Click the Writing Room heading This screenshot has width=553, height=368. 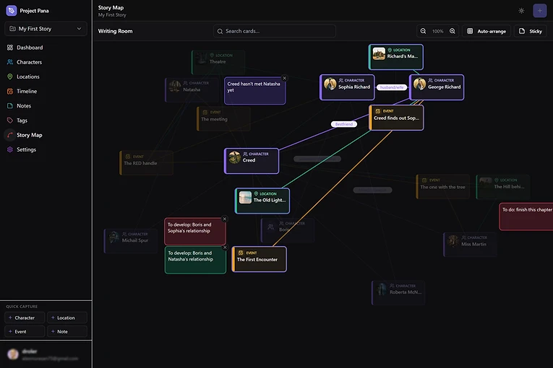(x=116, y=31)
